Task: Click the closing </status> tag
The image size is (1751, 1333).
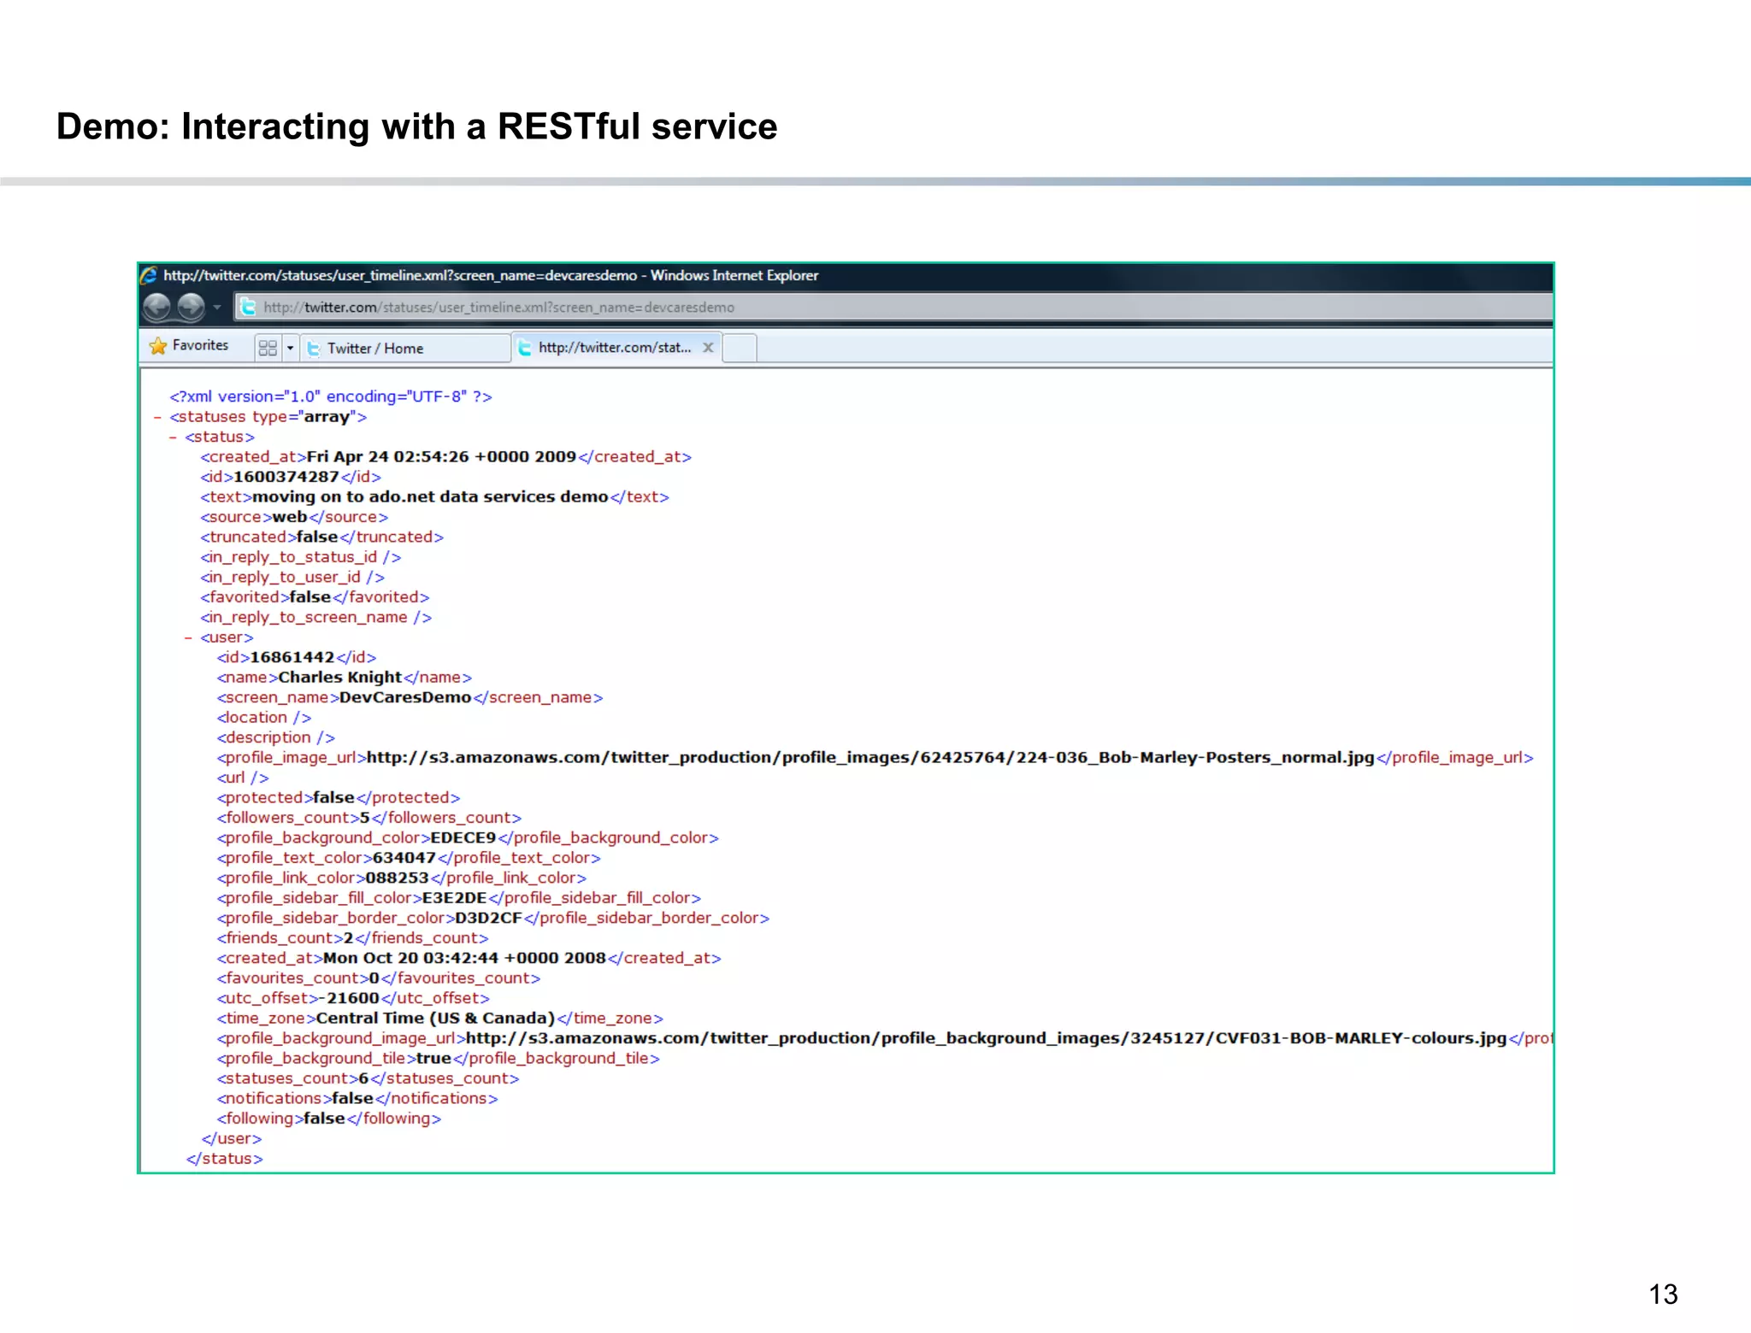Action: pos(225,1160)
